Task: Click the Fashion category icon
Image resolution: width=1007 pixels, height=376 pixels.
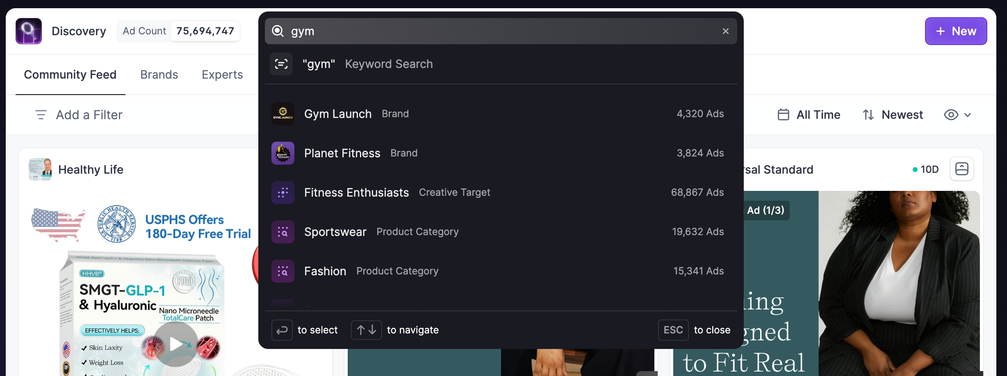Action: tap(283, 271)
